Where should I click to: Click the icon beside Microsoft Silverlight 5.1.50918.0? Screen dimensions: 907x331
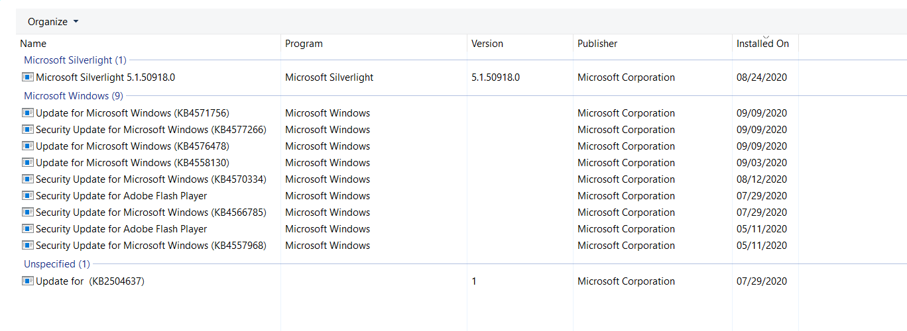(28, 77)
